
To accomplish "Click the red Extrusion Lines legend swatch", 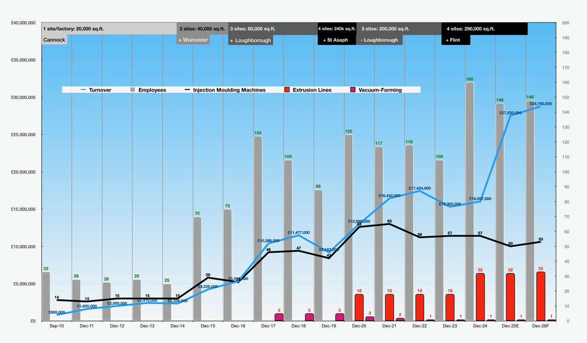I will click(287, 90).
